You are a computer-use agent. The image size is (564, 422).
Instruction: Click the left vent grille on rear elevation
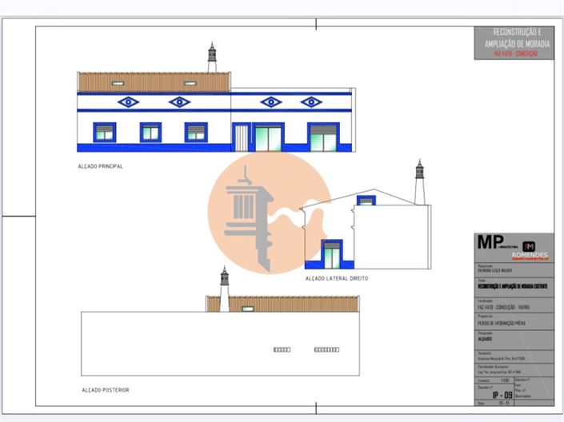click(282, 349)
